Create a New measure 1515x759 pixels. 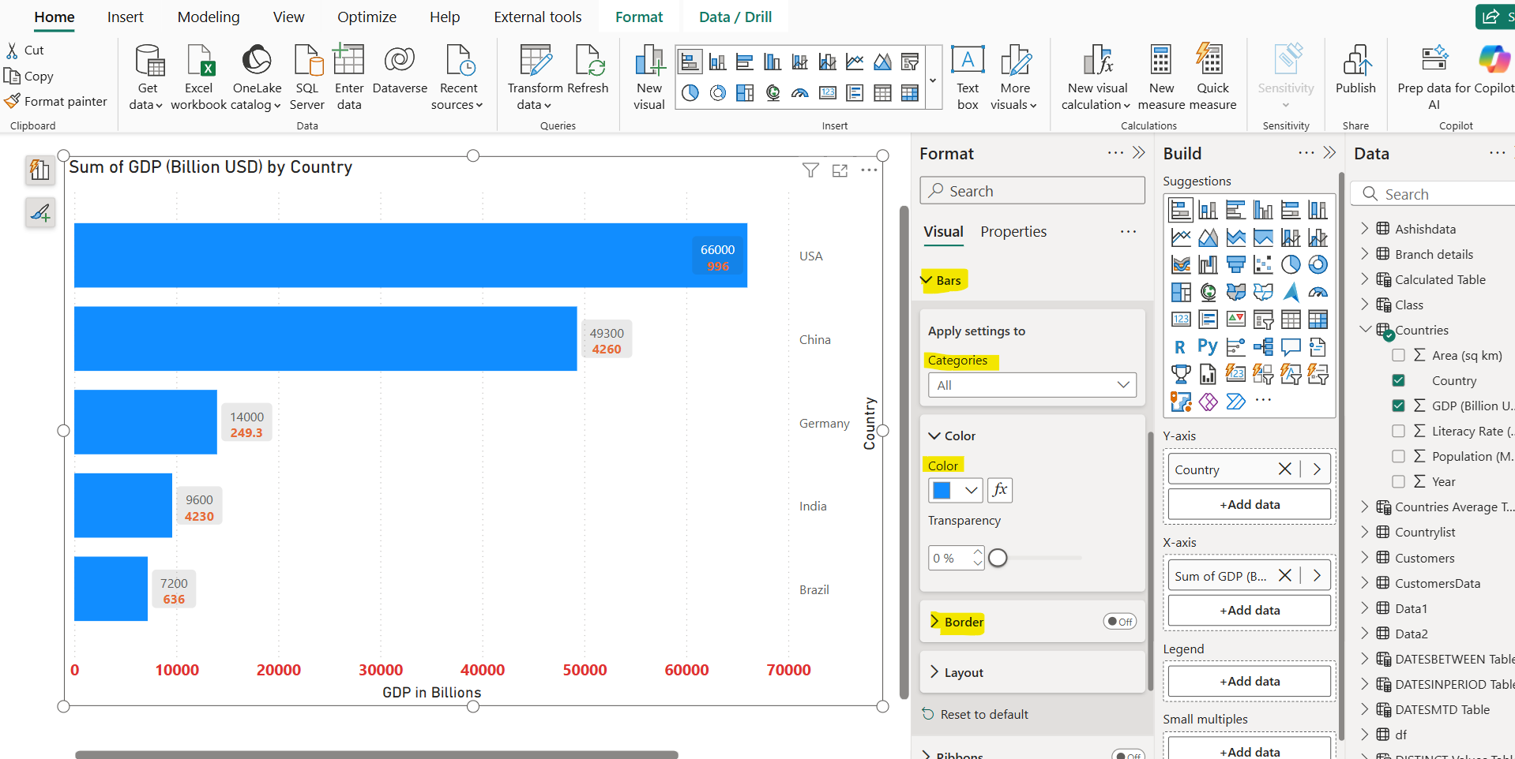[x=1160, y=76]
